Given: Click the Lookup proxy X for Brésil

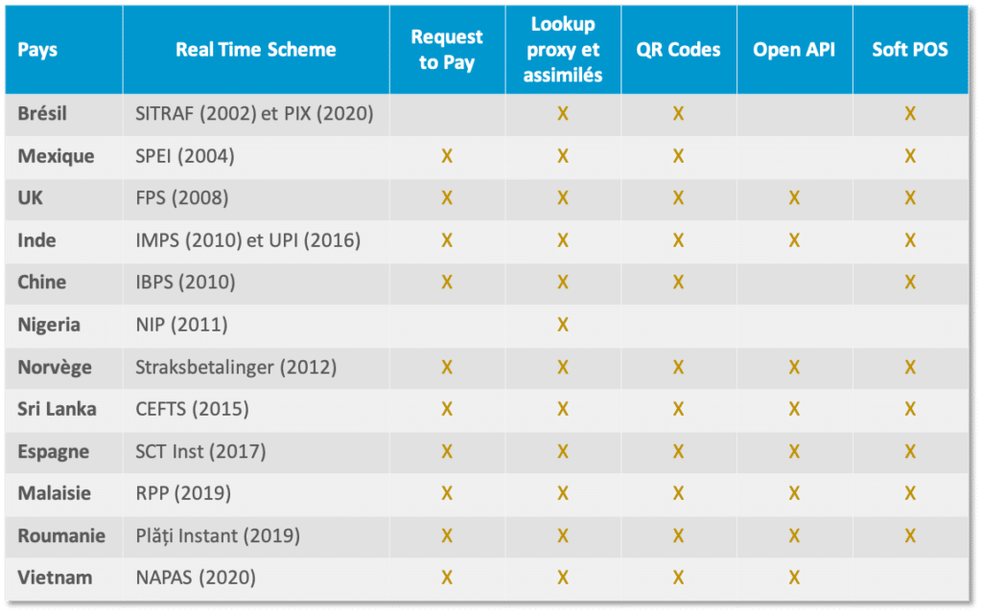Looking at the screenshot, I should click(x=562, y=114).
